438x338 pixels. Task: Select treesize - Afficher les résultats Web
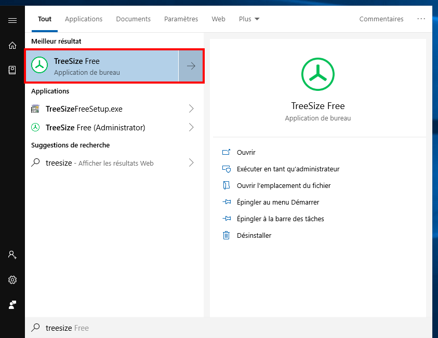pyautogui.click(x=114, y=163)
